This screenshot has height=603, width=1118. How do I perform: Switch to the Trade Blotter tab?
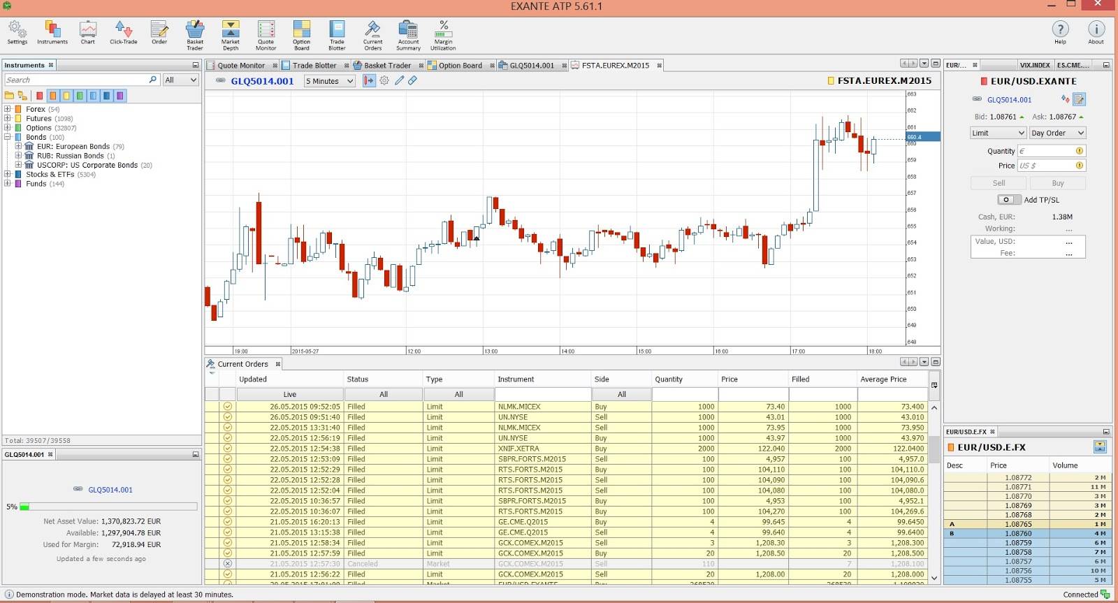click(314, 66)
